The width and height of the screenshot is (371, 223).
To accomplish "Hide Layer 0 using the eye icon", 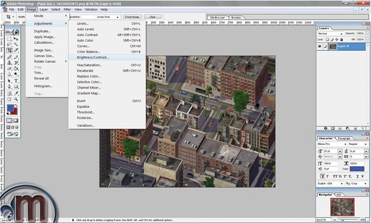I will 320,47.
